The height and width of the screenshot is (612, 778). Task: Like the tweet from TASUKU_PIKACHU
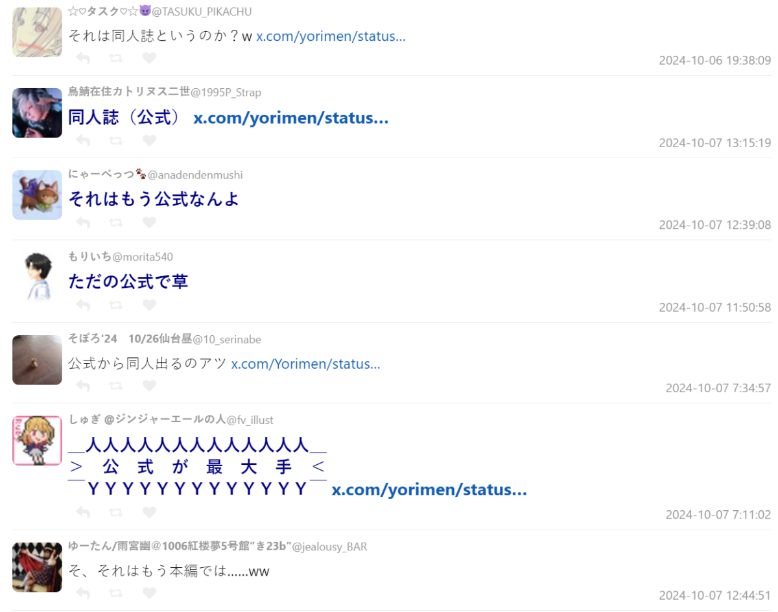tap(149, 58)
